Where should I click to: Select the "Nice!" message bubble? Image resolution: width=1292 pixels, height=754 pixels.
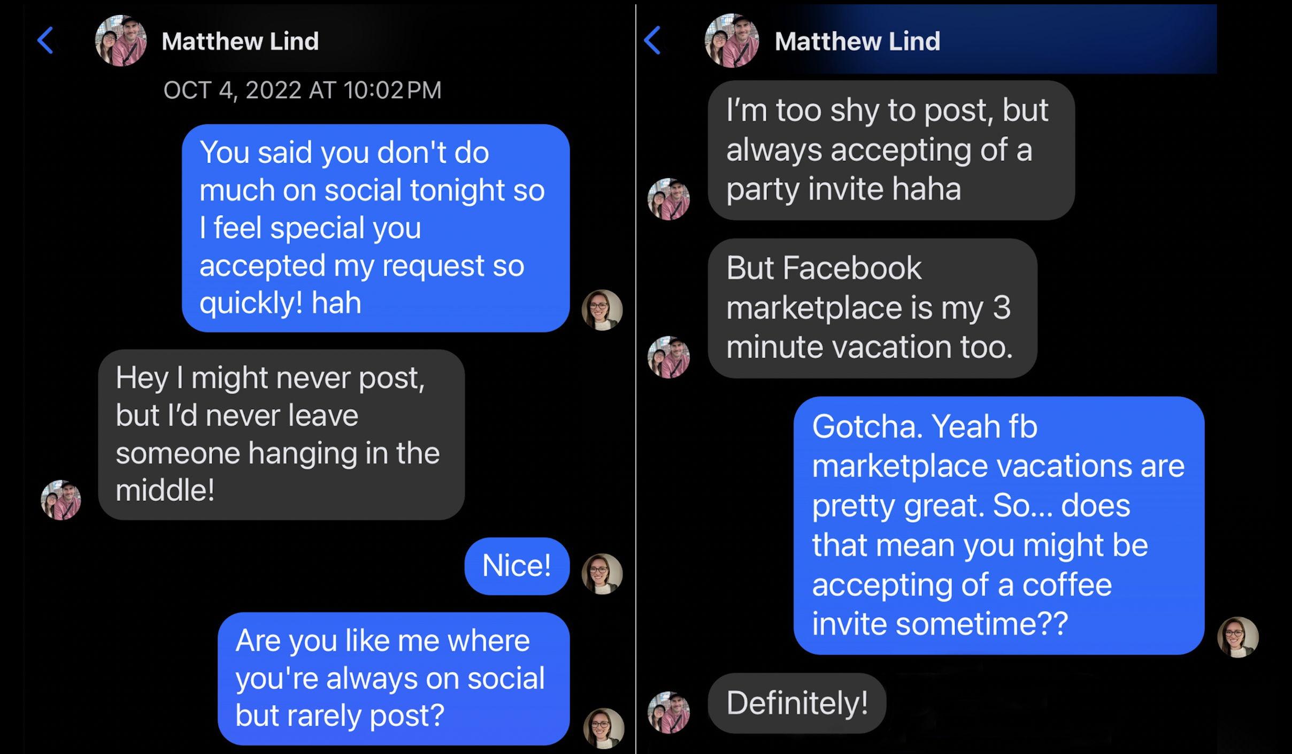517,566
